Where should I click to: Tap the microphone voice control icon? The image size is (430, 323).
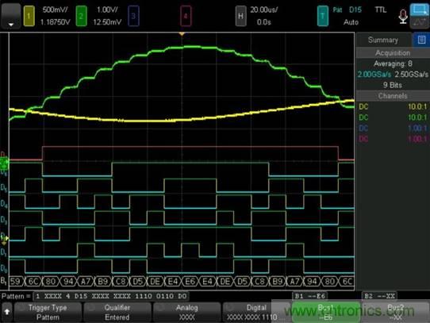point(403,17)
